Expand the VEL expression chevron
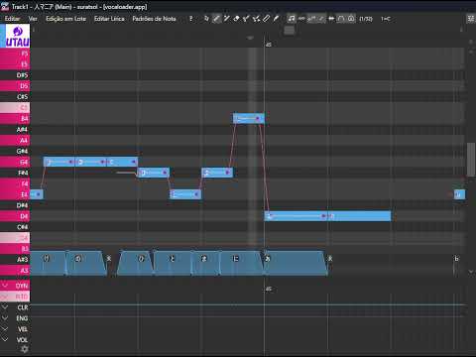The image size is (476, 357). pos(5,329)
